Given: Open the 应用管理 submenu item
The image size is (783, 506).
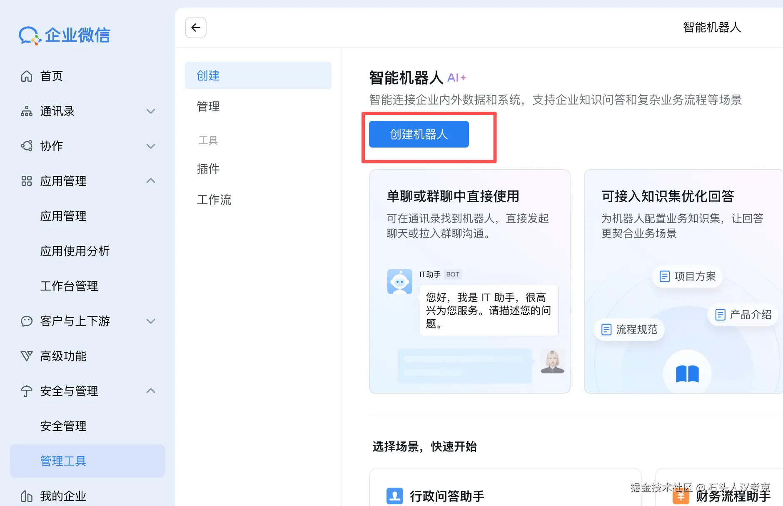Looking at the screenshot, I should 87,216.
